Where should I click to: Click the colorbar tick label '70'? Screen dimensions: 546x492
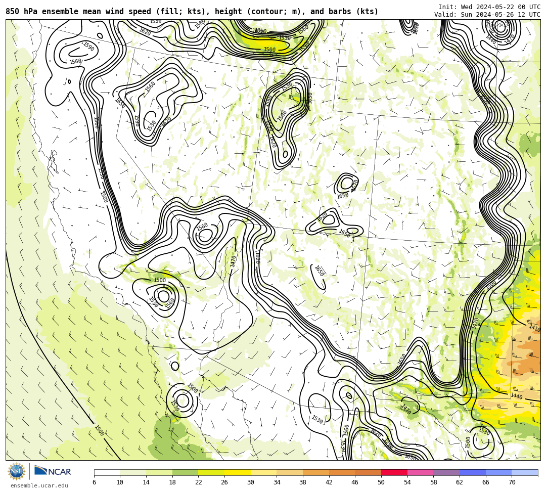click(x=512, y=482)
